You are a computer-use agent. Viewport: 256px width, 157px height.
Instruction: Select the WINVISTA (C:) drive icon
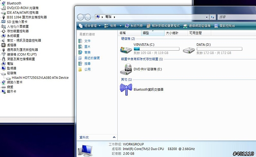[126, 50]
